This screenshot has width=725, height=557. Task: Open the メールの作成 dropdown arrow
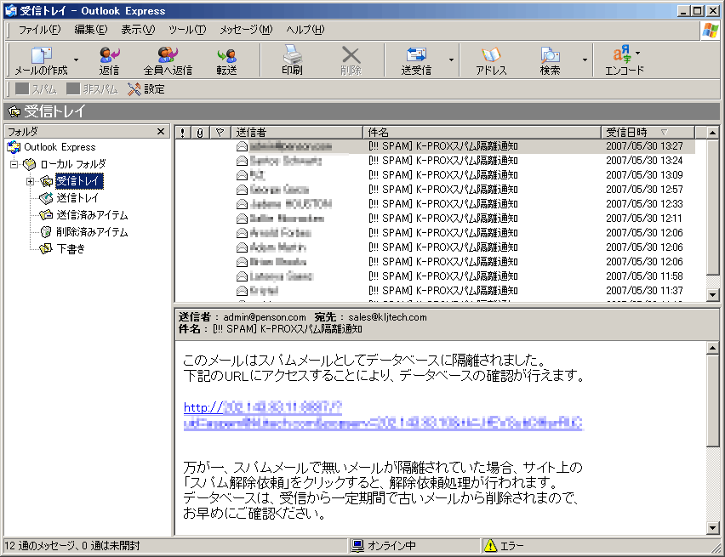point(77,60)
